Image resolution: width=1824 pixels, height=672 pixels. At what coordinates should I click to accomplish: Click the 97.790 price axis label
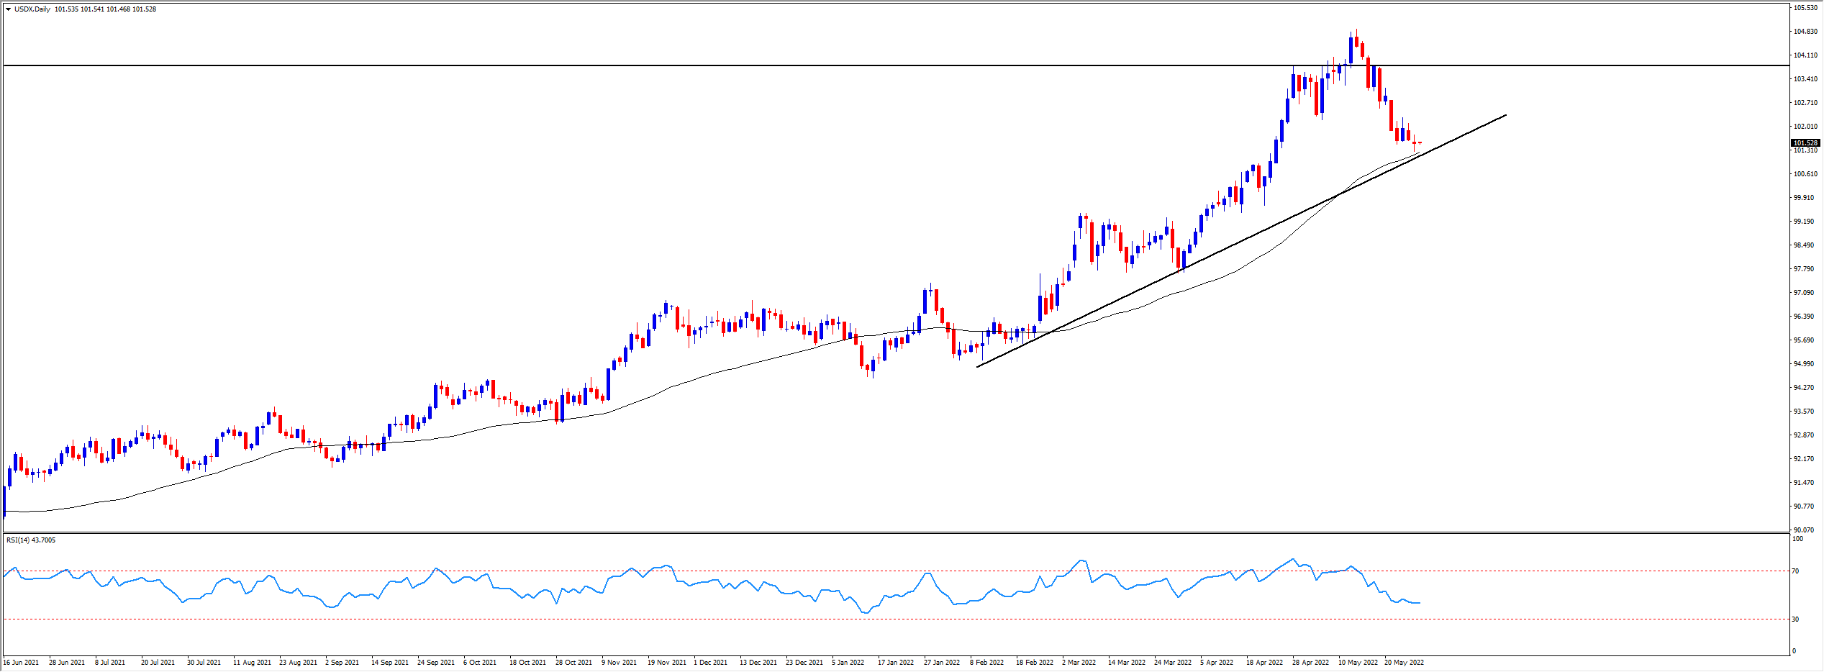click(x=1805, y=269)
